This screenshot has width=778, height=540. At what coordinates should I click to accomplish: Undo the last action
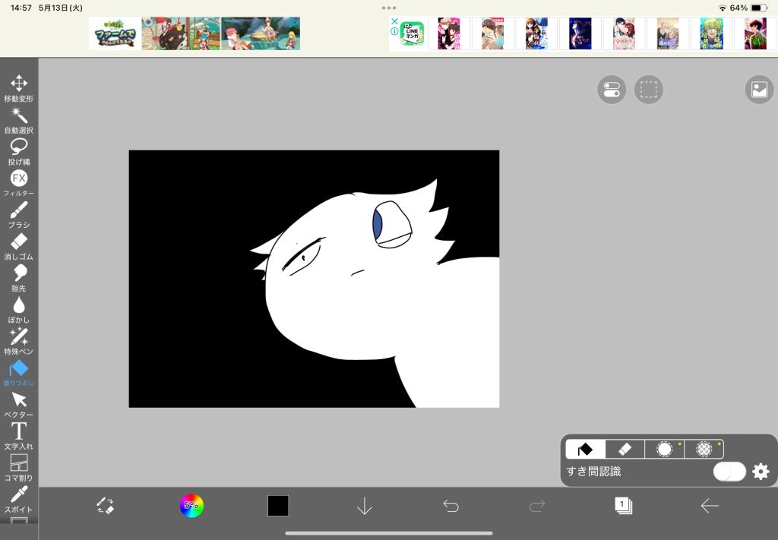(x=451, y=506)
